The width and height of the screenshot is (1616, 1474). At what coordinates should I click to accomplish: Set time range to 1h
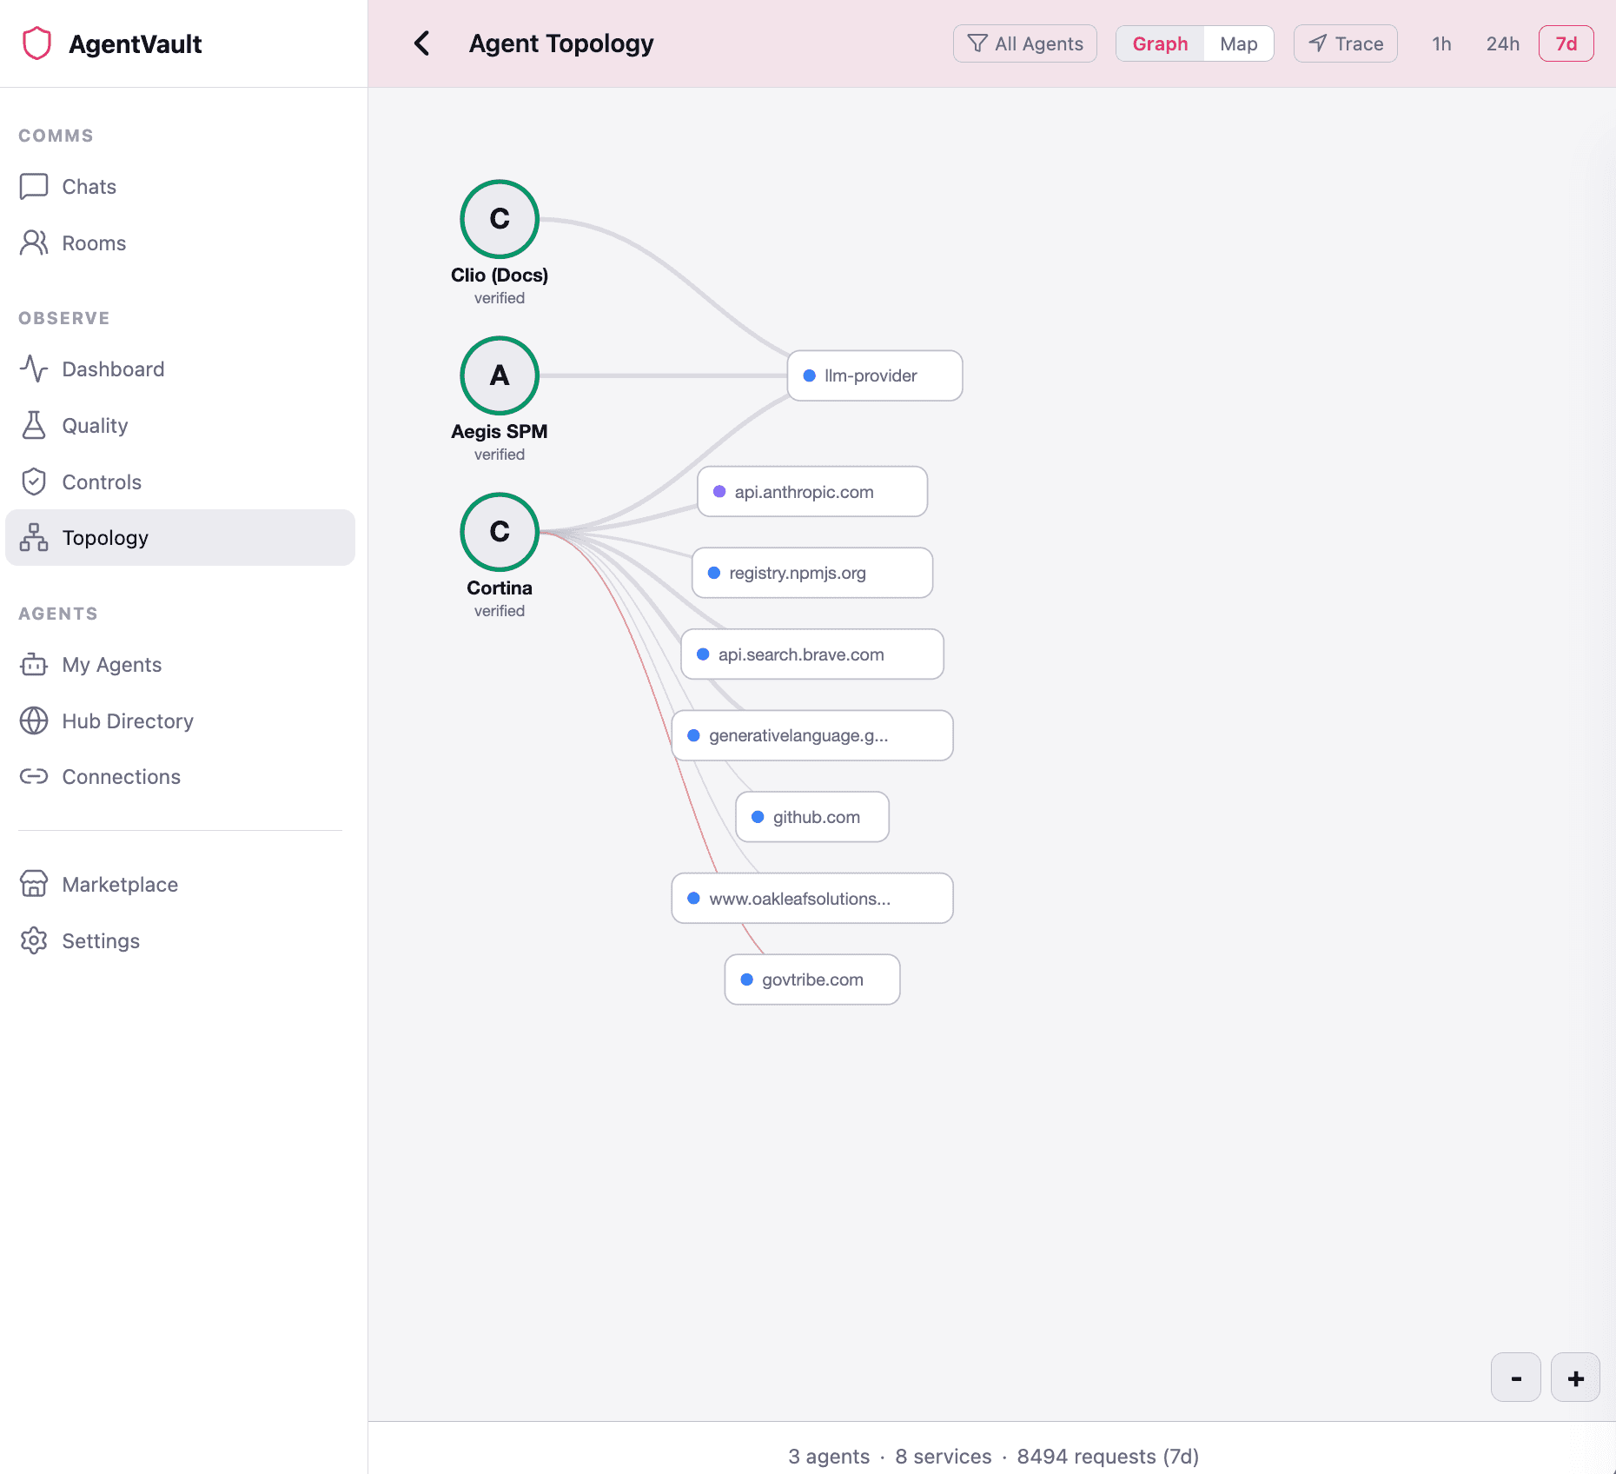[1440, 43]
